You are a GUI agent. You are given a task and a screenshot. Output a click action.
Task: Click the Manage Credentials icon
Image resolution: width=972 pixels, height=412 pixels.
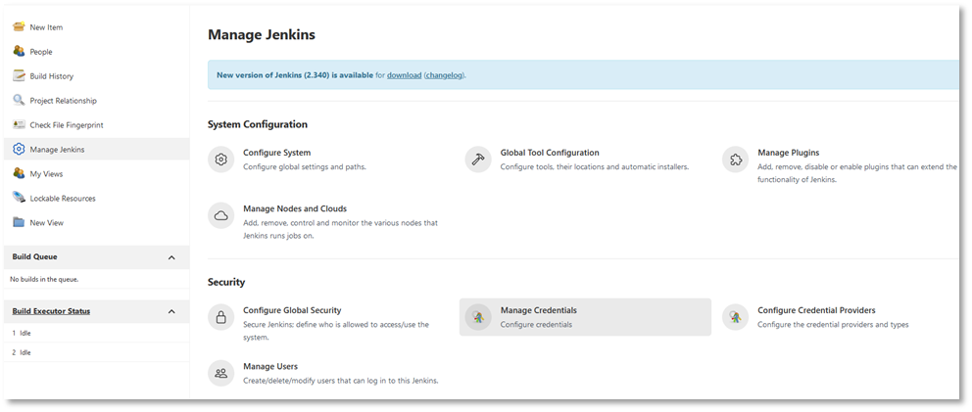(x=478, y=316)
